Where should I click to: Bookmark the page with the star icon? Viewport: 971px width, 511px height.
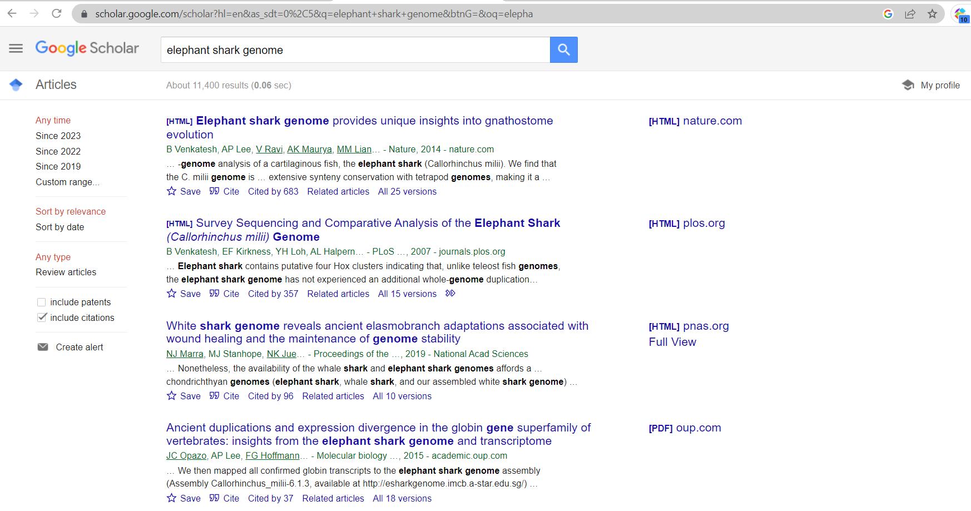932,14
